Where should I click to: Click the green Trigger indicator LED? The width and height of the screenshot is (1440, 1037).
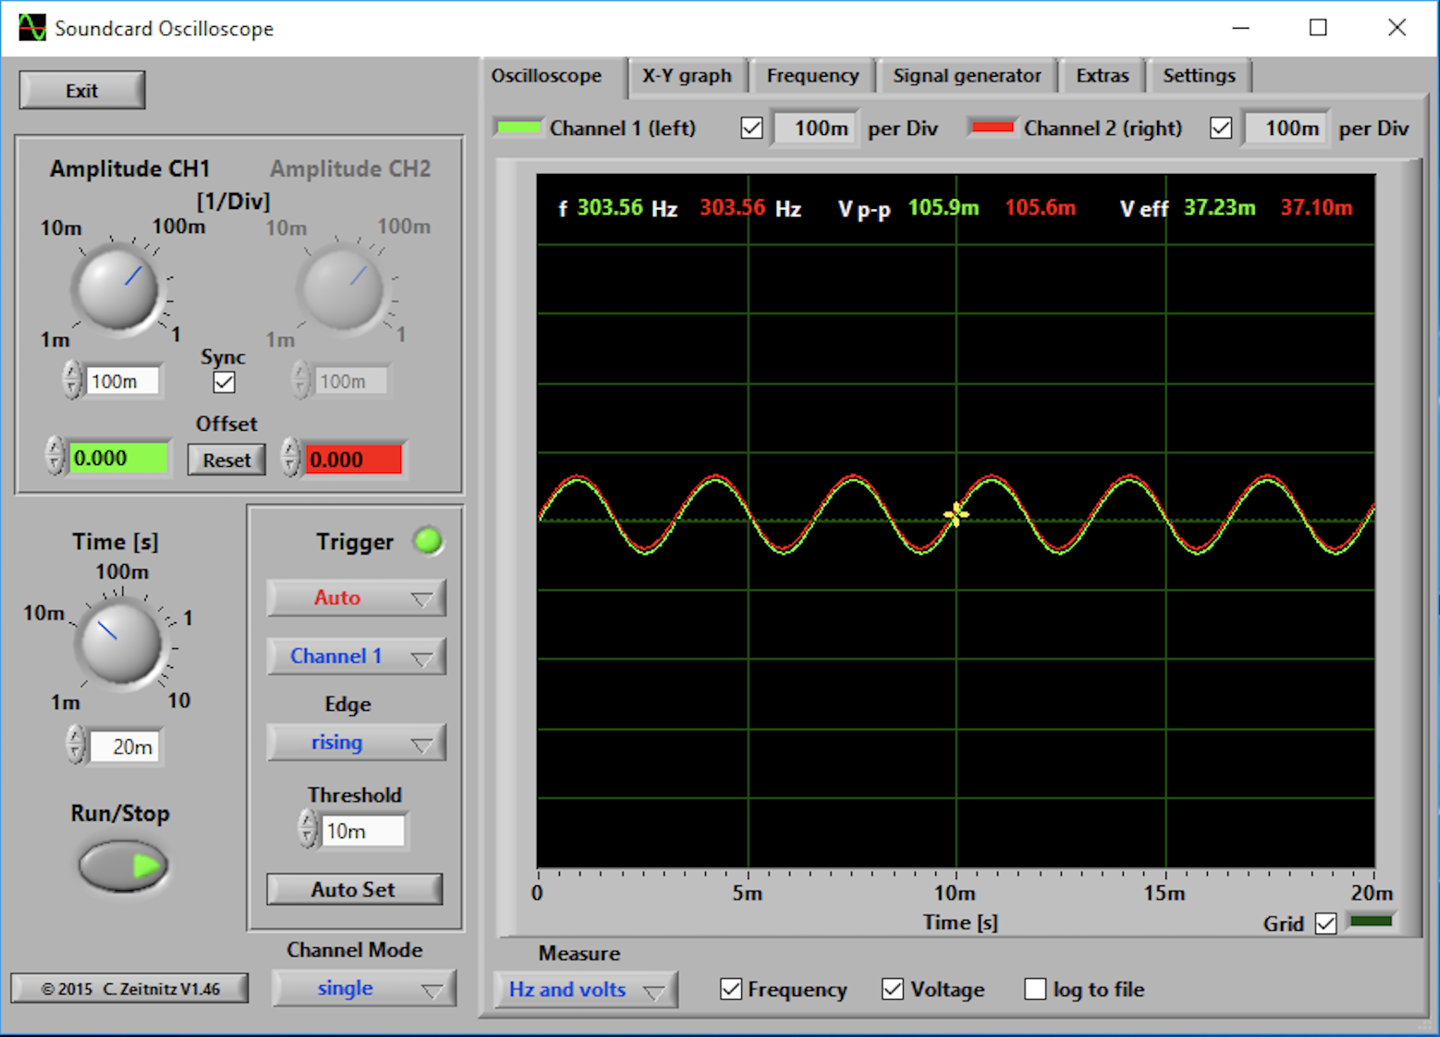(x=428, y=542)
